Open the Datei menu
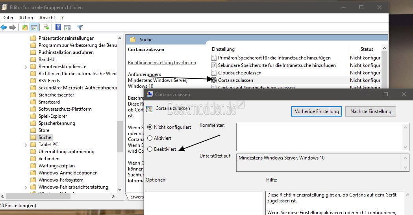Viewport: 413px width, 215px height. pyautogui.click(x=7, y=18)
